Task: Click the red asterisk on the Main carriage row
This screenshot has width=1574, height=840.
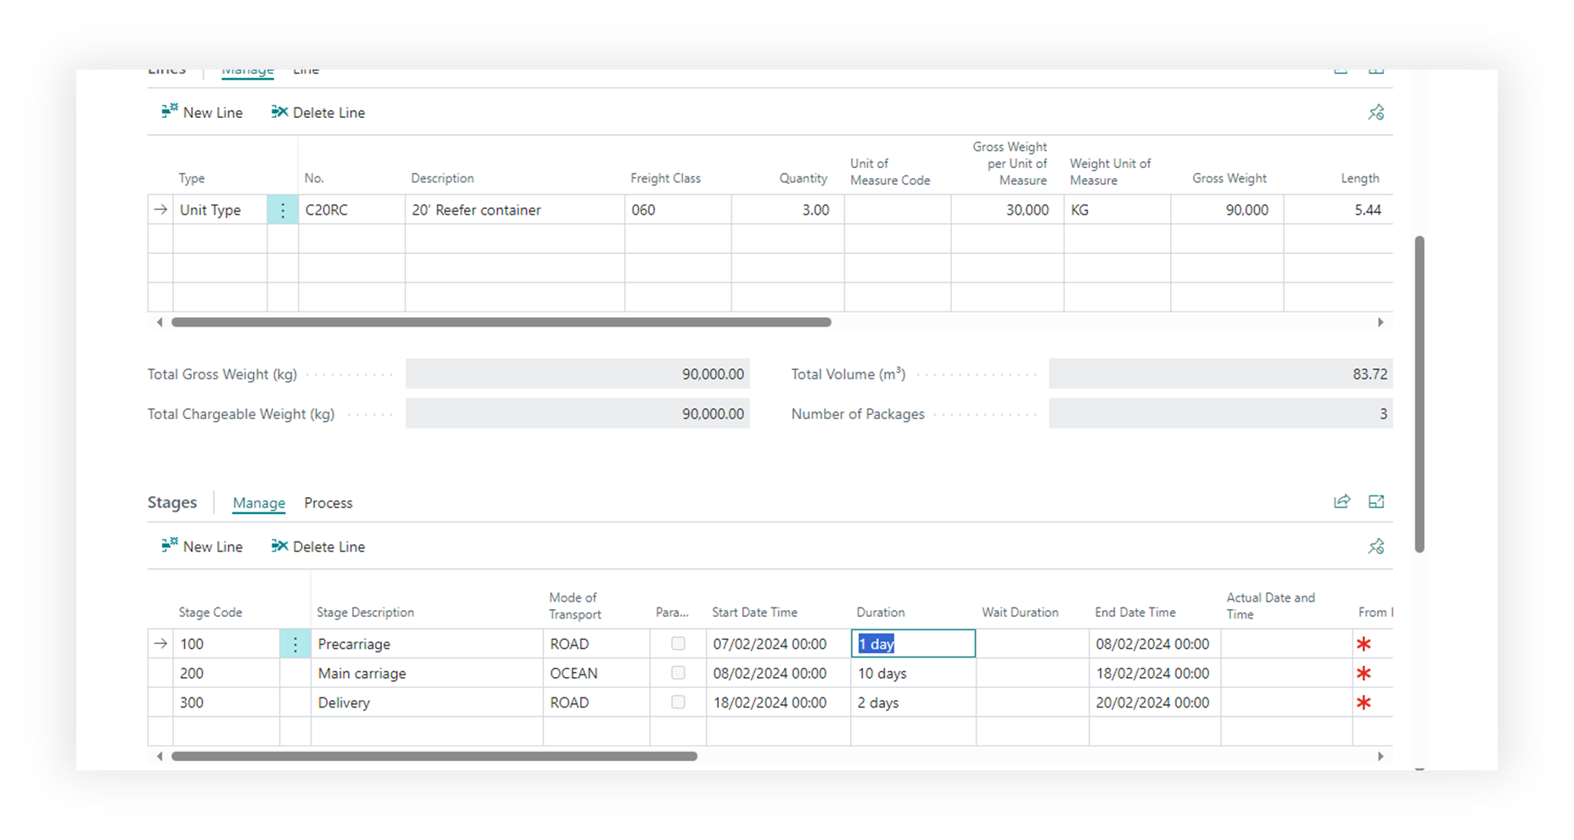Action: pos(1364,674)
